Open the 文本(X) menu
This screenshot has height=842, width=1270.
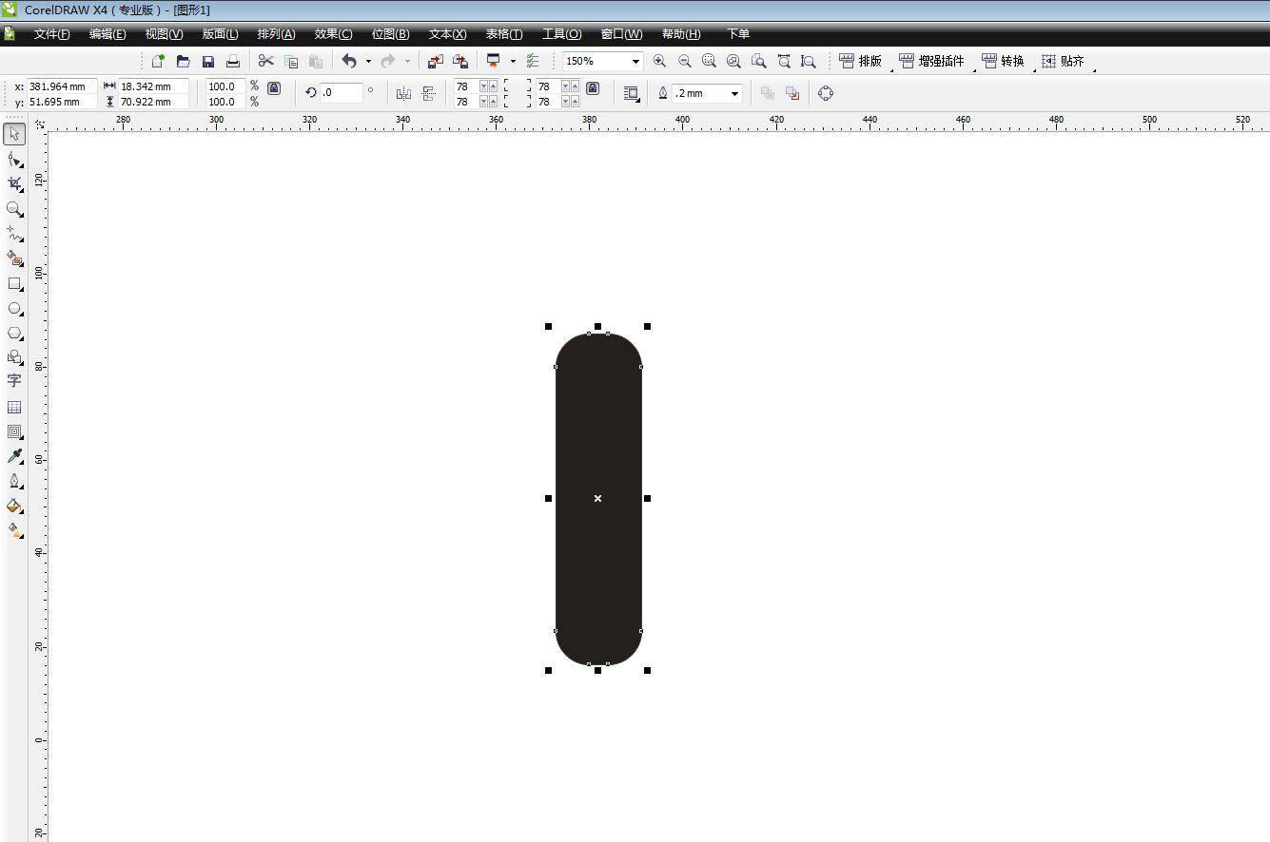click(447, 34)
